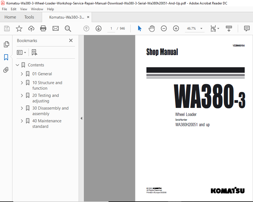Show page thumbnails panel icon
The image size is (253, 202).
6,44
